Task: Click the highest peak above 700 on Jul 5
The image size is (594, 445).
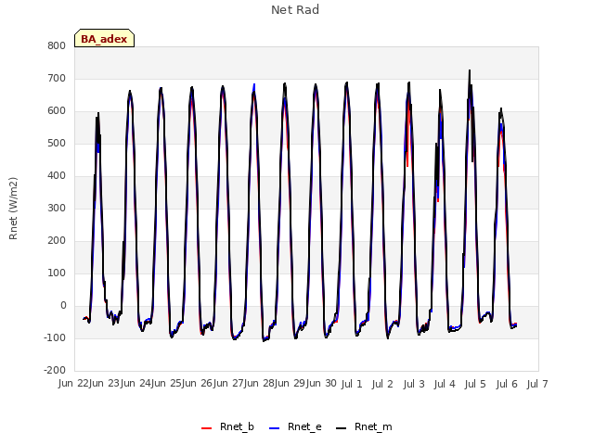Action: pyautogui.click(x=470, y=70)
